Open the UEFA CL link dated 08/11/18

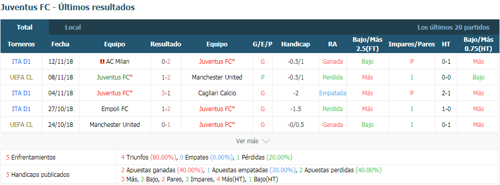click(x=21, y=77)
